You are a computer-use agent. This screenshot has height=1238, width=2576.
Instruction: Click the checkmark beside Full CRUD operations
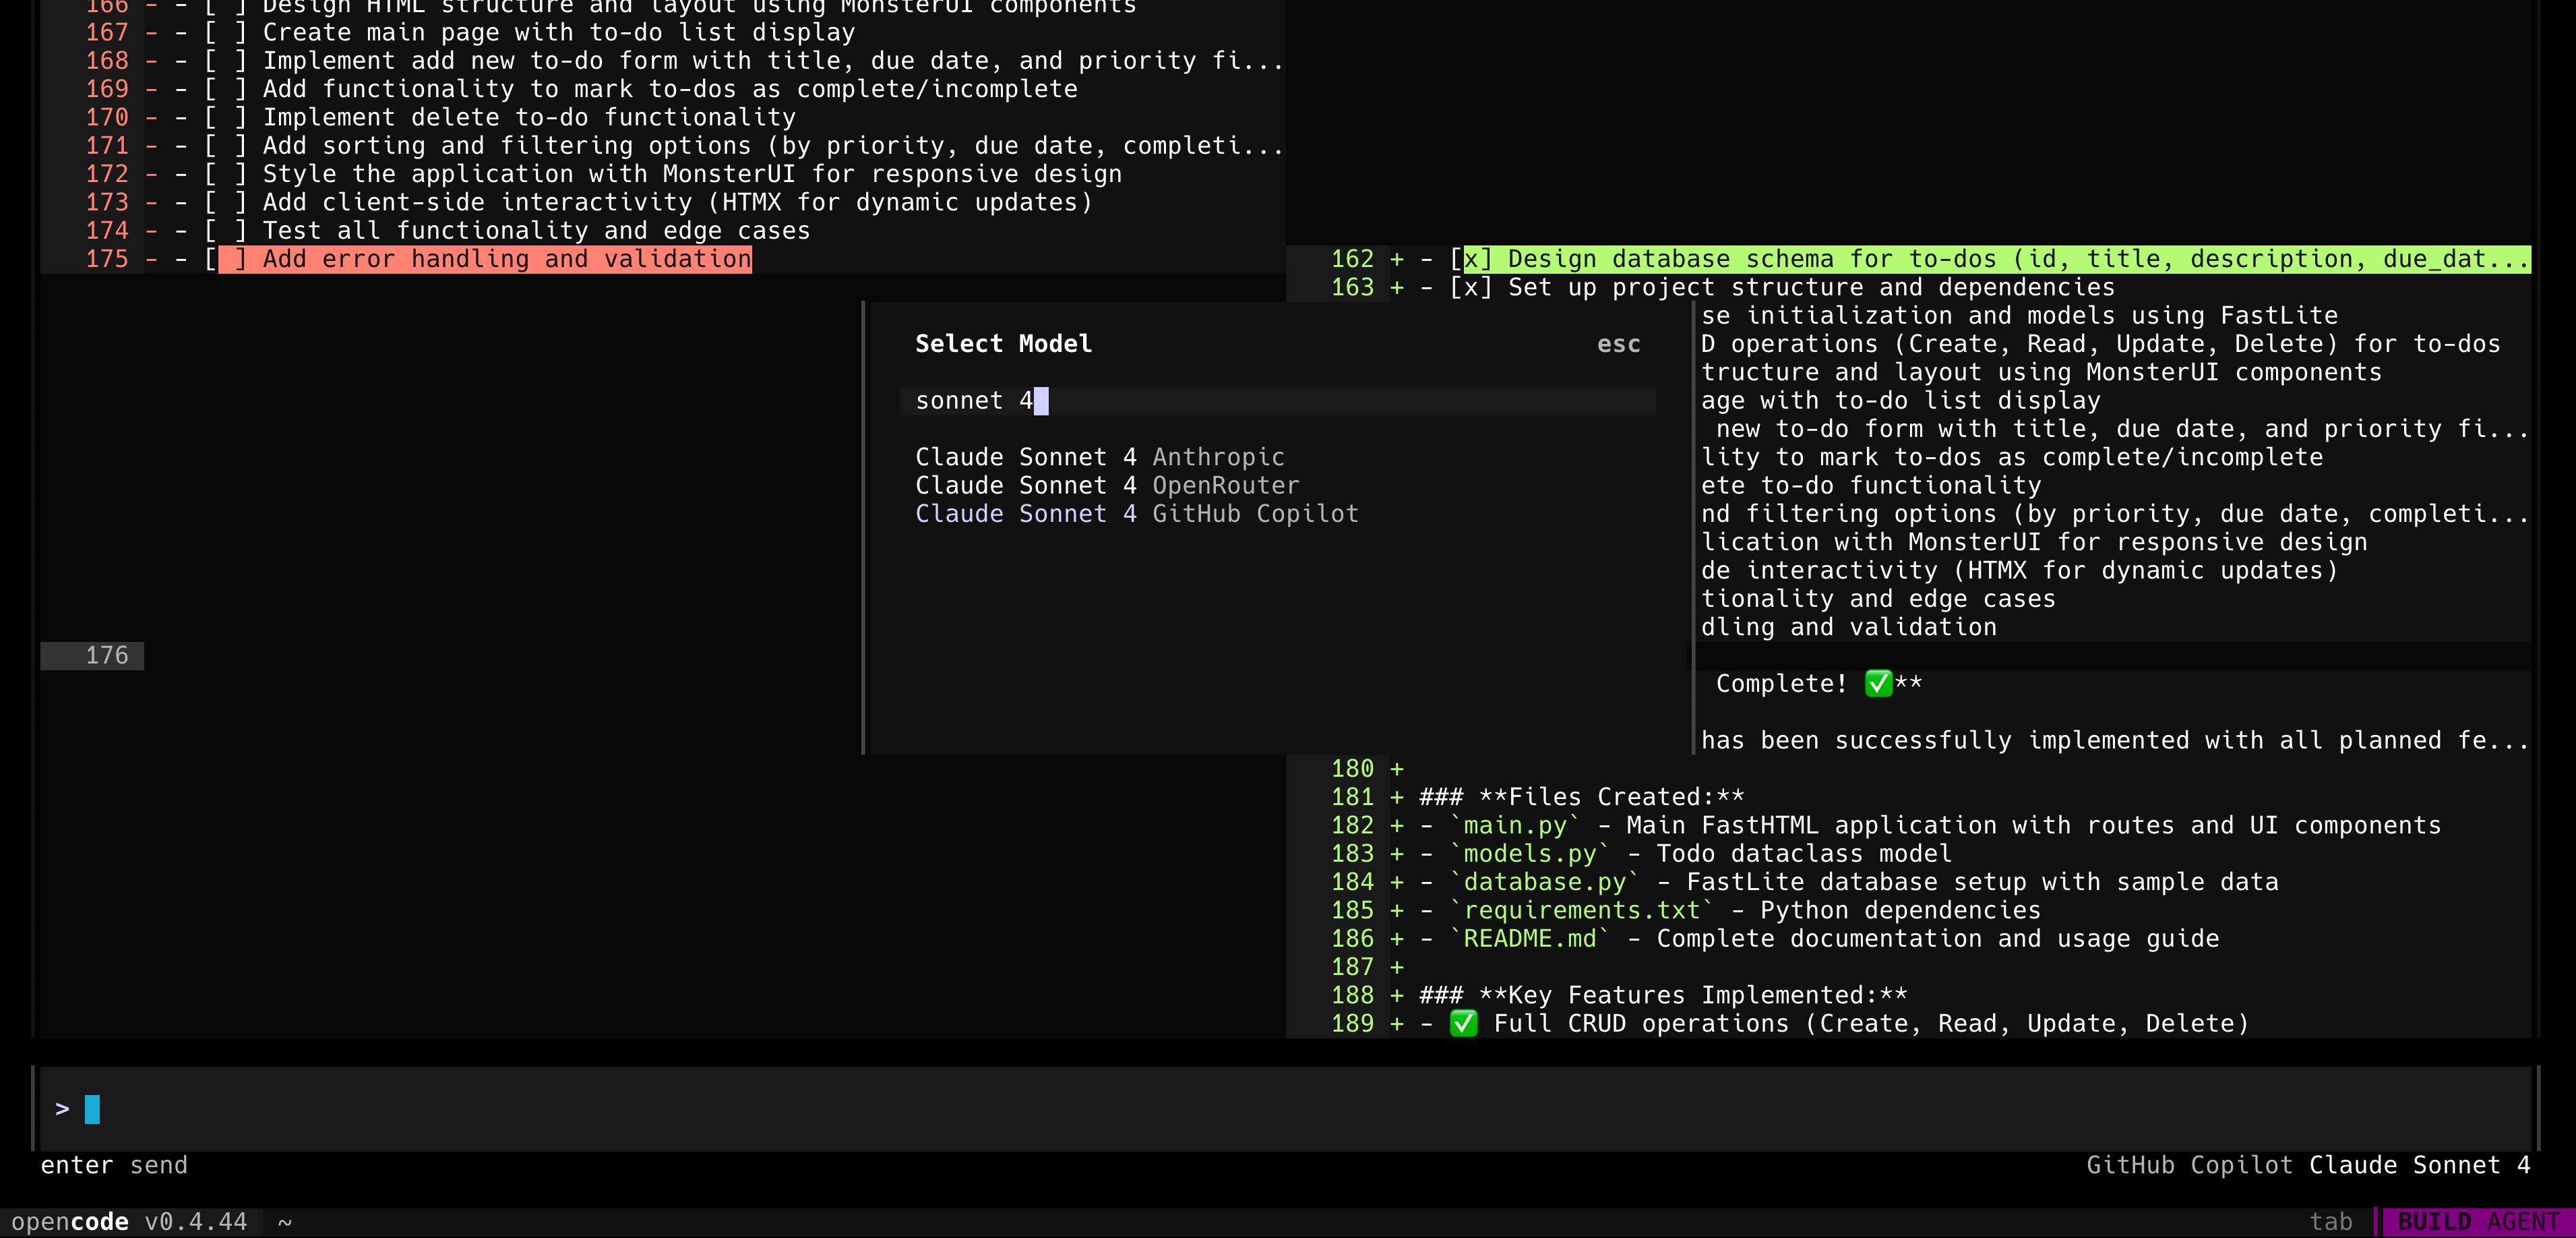tap(1463, 1023)
